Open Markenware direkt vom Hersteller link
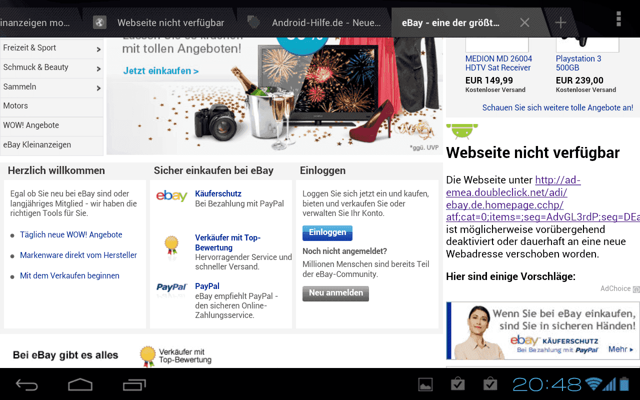Viewport: 640px width, 400px height. 78,255
